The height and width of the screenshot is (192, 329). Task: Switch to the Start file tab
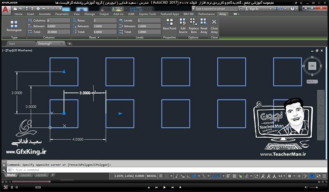pos(12,44)
